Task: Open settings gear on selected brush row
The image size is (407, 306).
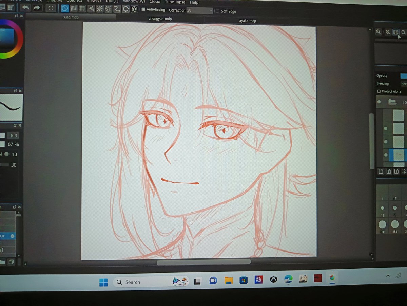Action: point(13,236)
